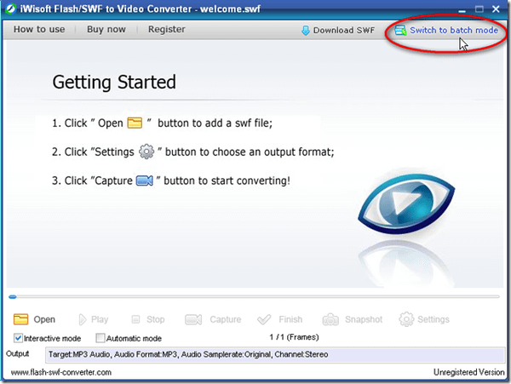This screenshot has width=511, height=384.
Task: Click the Download SWF label
Action: [344, 31]
